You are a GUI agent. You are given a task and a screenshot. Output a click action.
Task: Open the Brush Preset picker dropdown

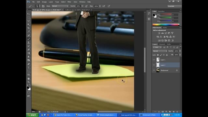40,6
